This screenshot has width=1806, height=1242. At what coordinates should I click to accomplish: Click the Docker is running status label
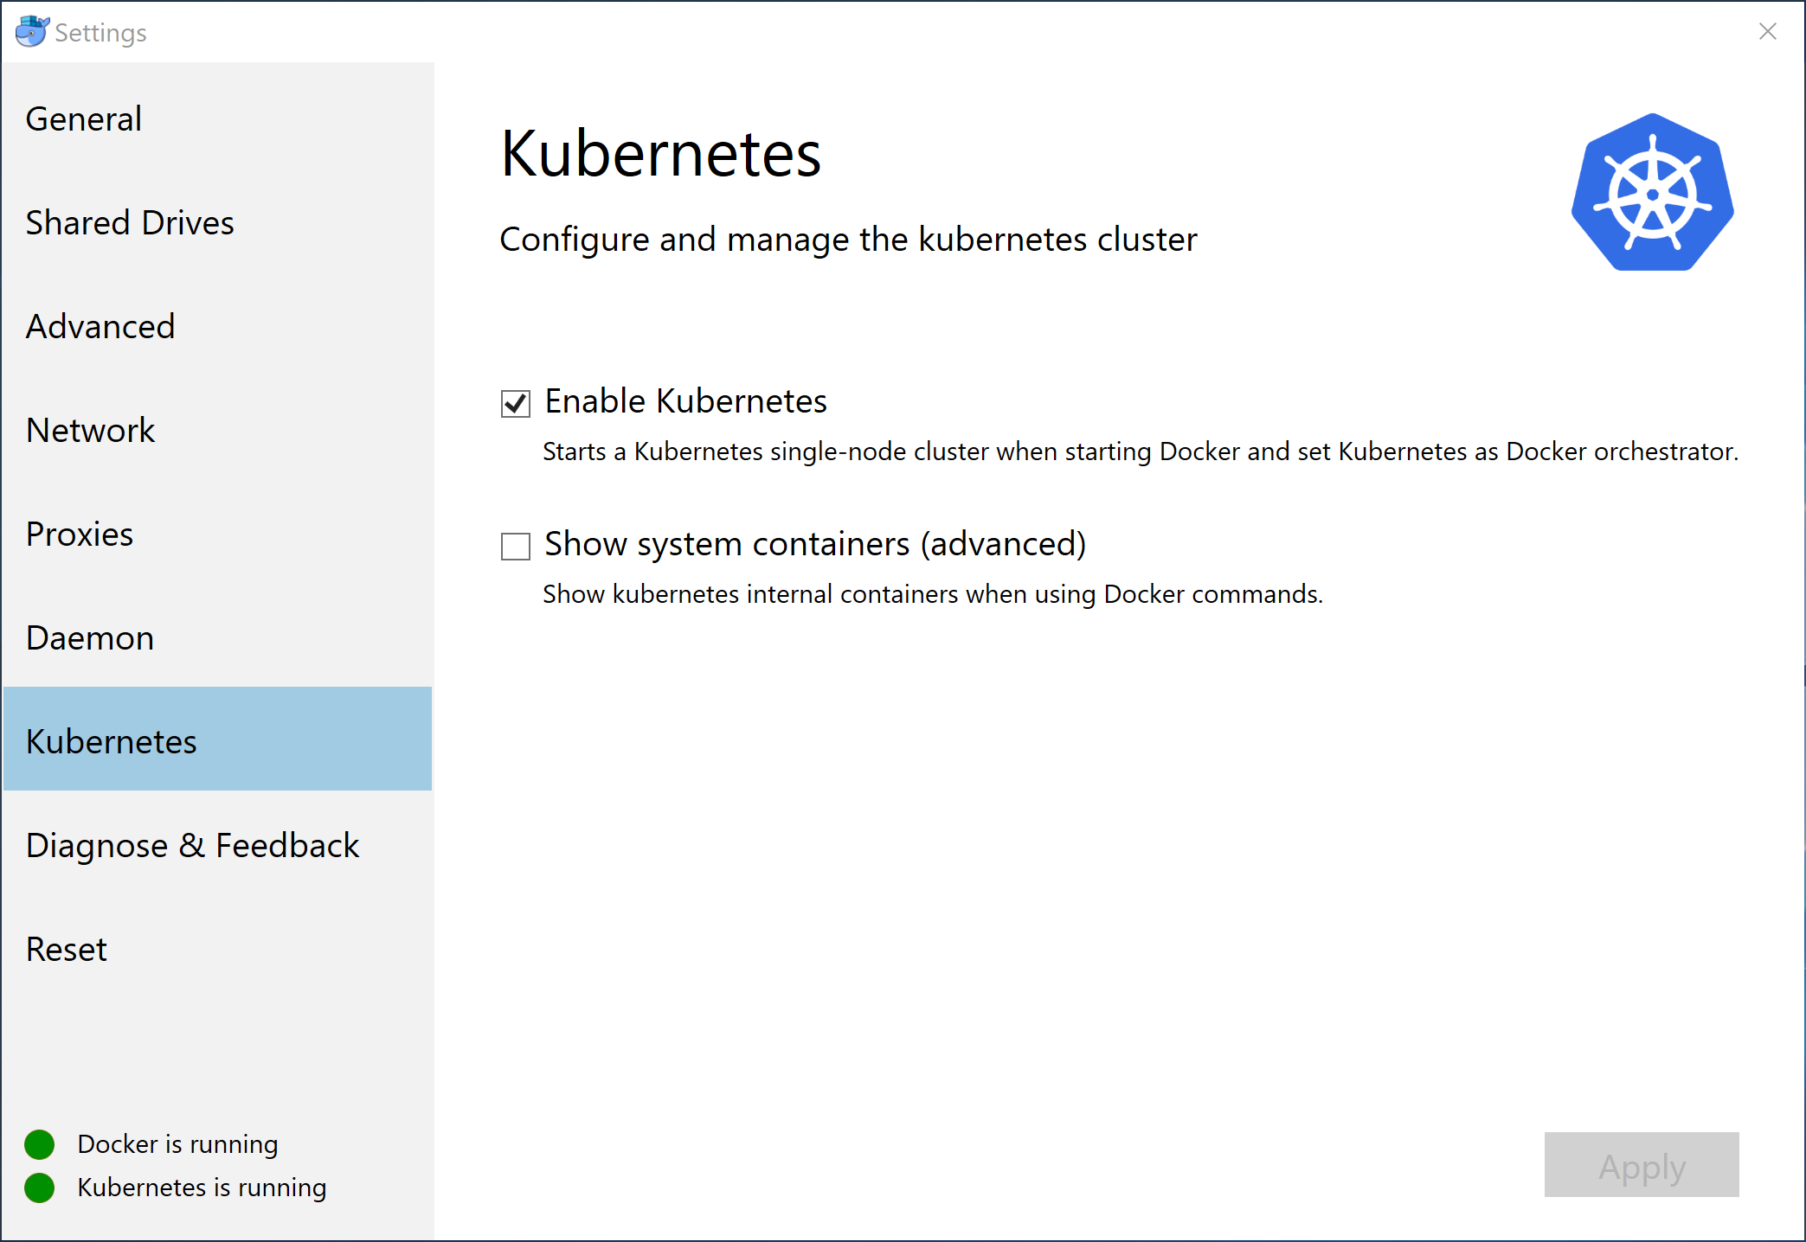pos(177,1143)
